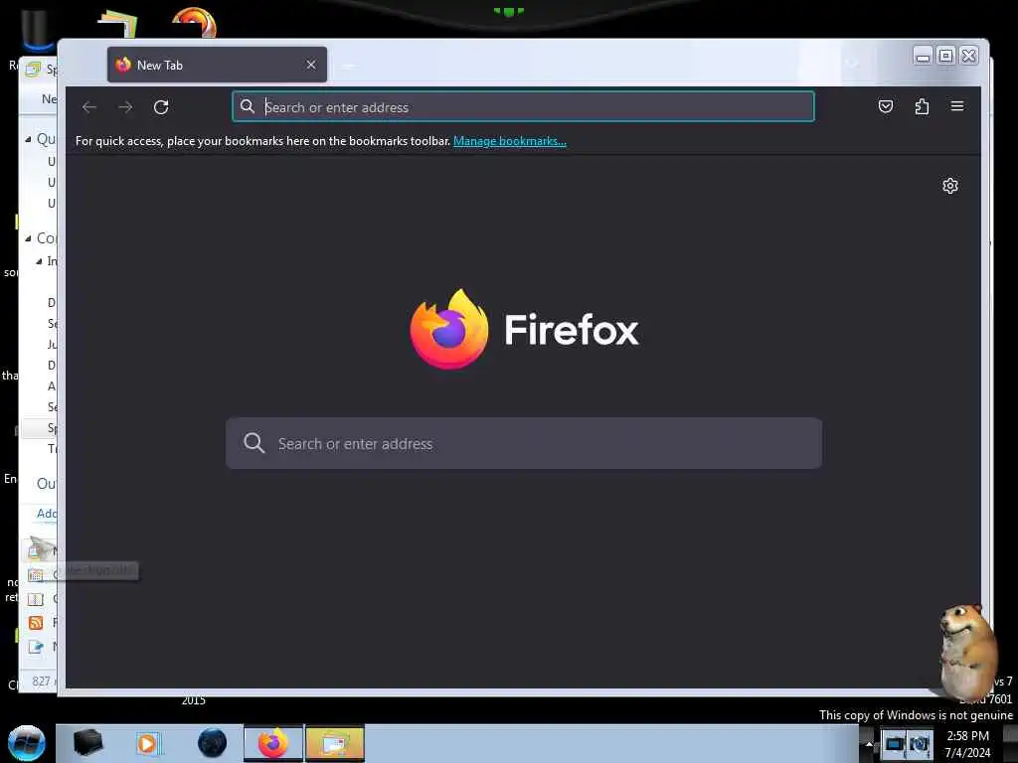1018x763 pixels.
Task: Open the Windows Start orb
Action: [x=27, y=743]
